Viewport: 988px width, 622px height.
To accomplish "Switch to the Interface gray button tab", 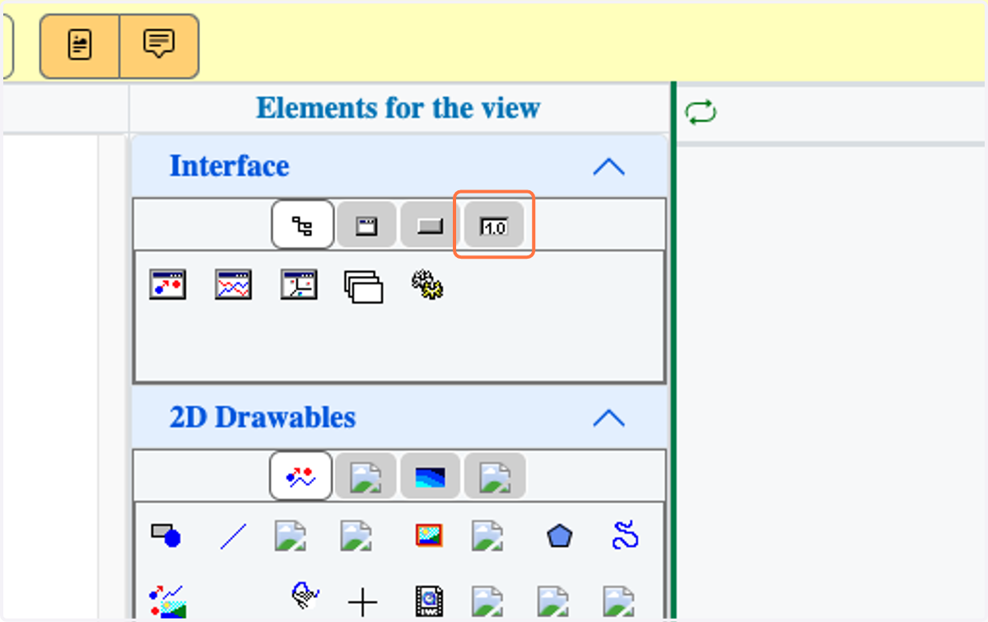I will (x=430, y=226).
